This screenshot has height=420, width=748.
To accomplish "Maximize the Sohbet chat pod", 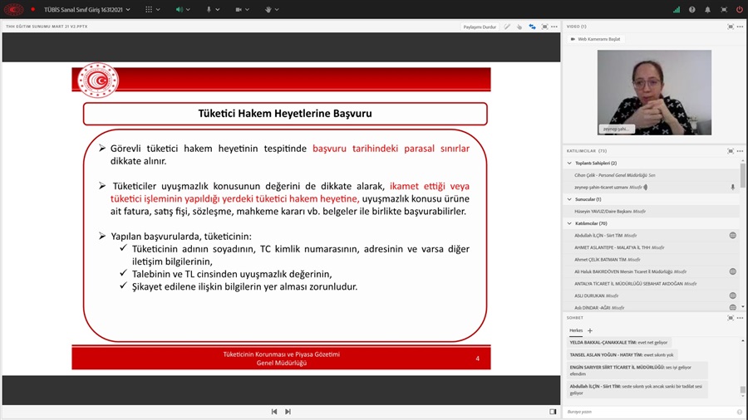I will click(x=731, y=318).
